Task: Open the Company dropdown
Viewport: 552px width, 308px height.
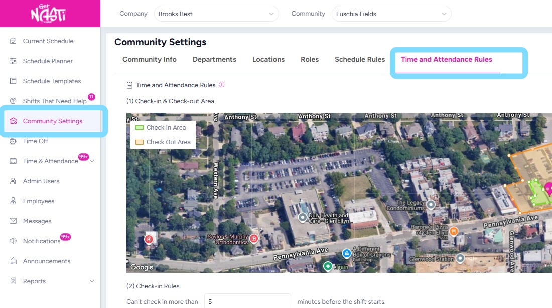Action: point(216,14)
